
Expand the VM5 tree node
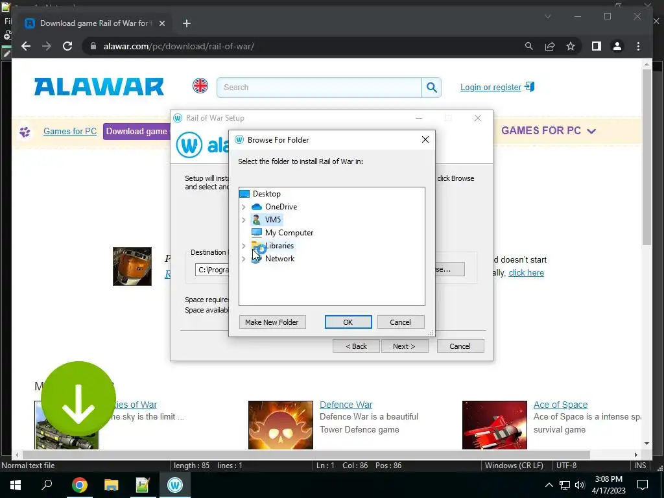click(244, 220)
